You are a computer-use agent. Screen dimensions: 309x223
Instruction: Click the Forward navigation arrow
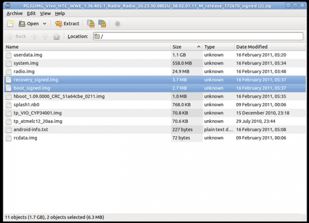(34, 36)
